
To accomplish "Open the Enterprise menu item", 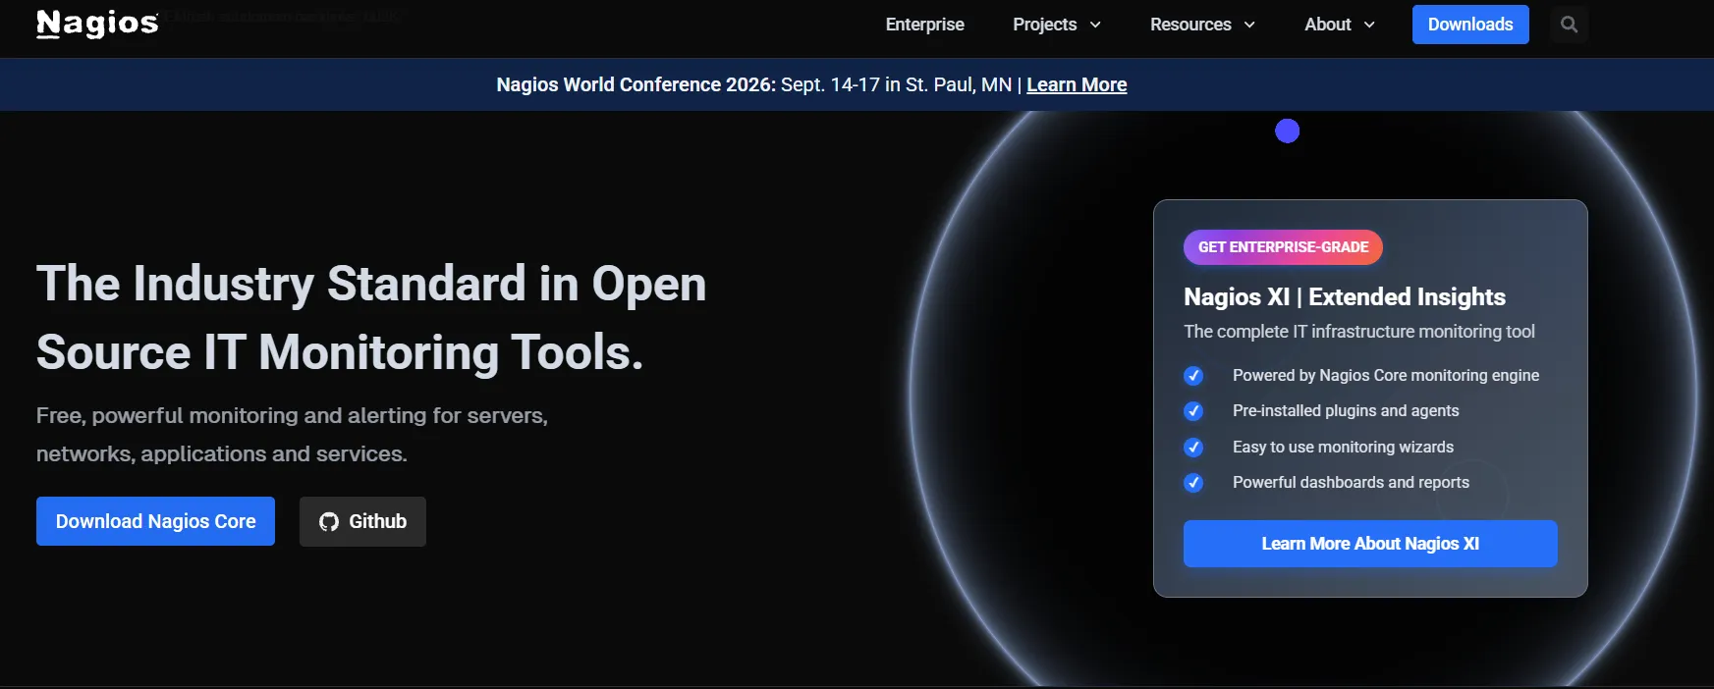I will click(x=924, y=25).
